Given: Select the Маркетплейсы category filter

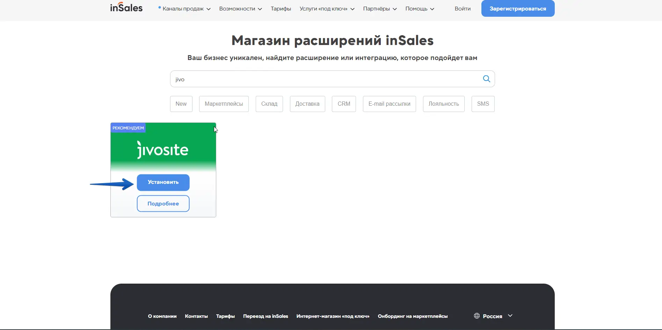Looking at the screenshot, I should [x=224, y=104].
